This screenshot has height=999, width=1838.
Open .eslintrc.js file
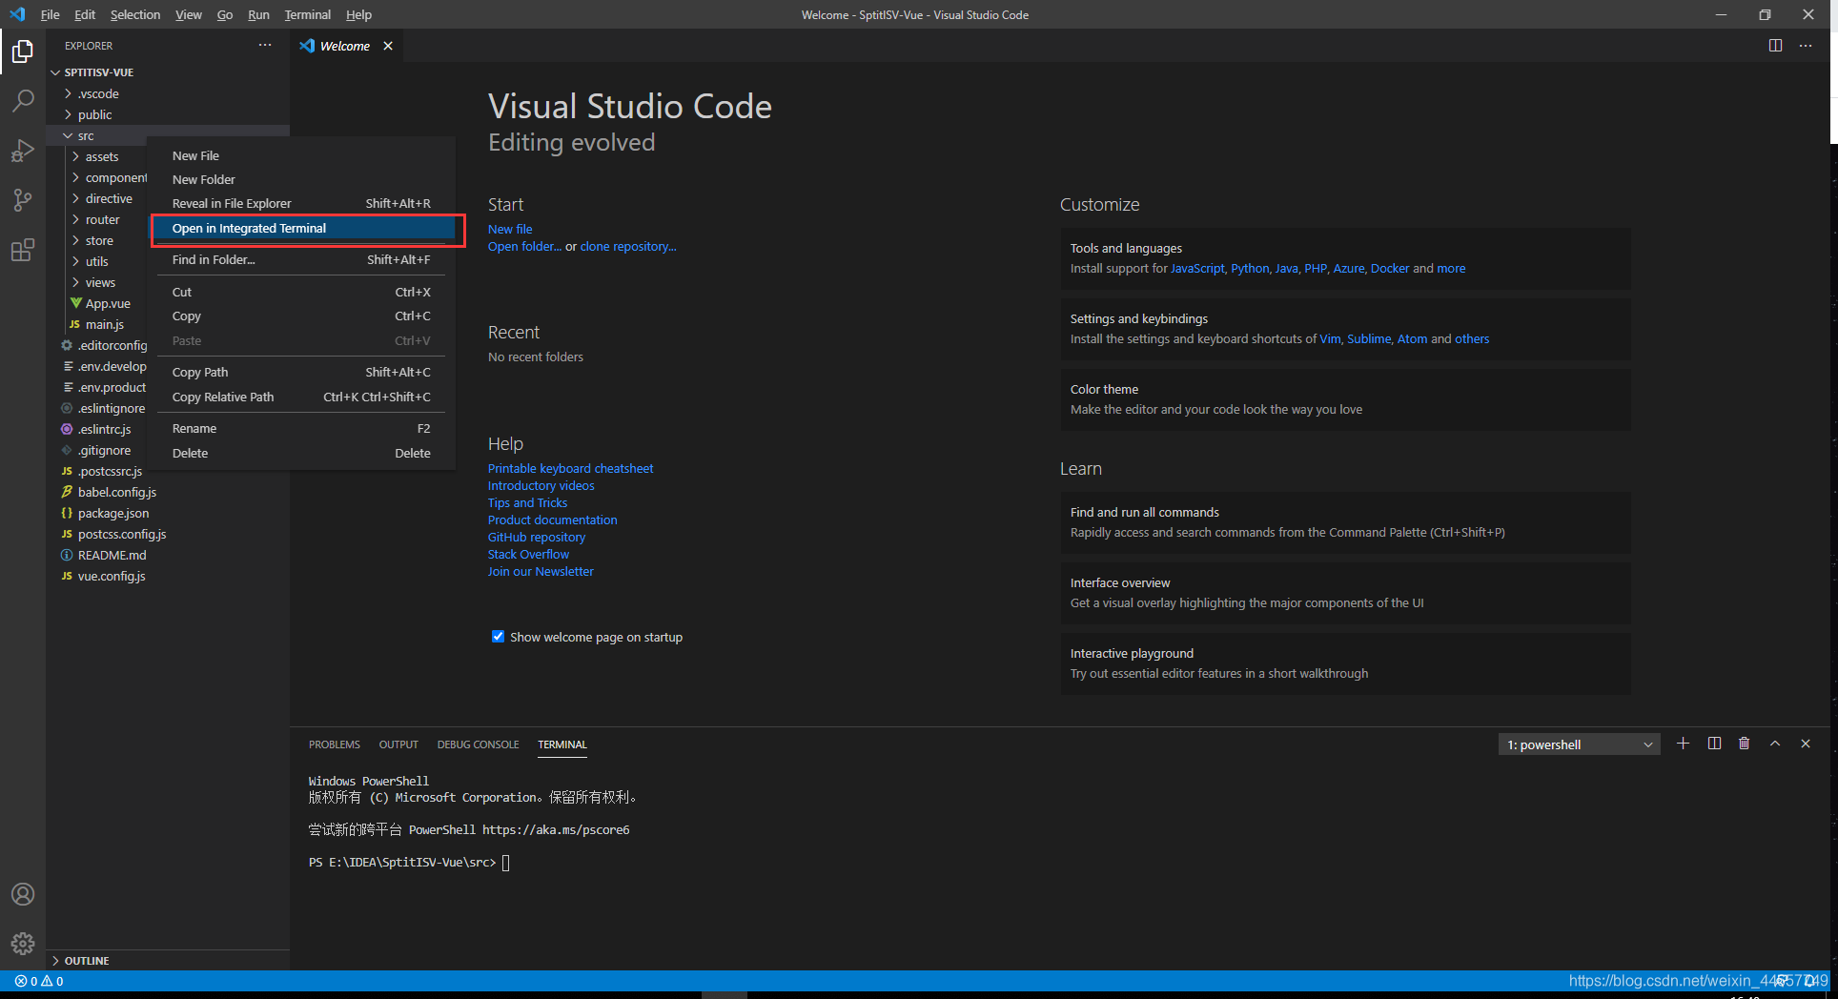(105, 429)
